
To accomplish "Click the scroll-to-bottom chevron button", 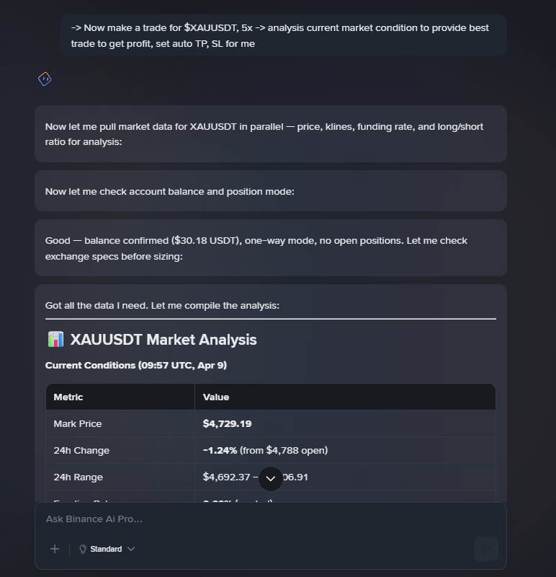I will [271, 478].
